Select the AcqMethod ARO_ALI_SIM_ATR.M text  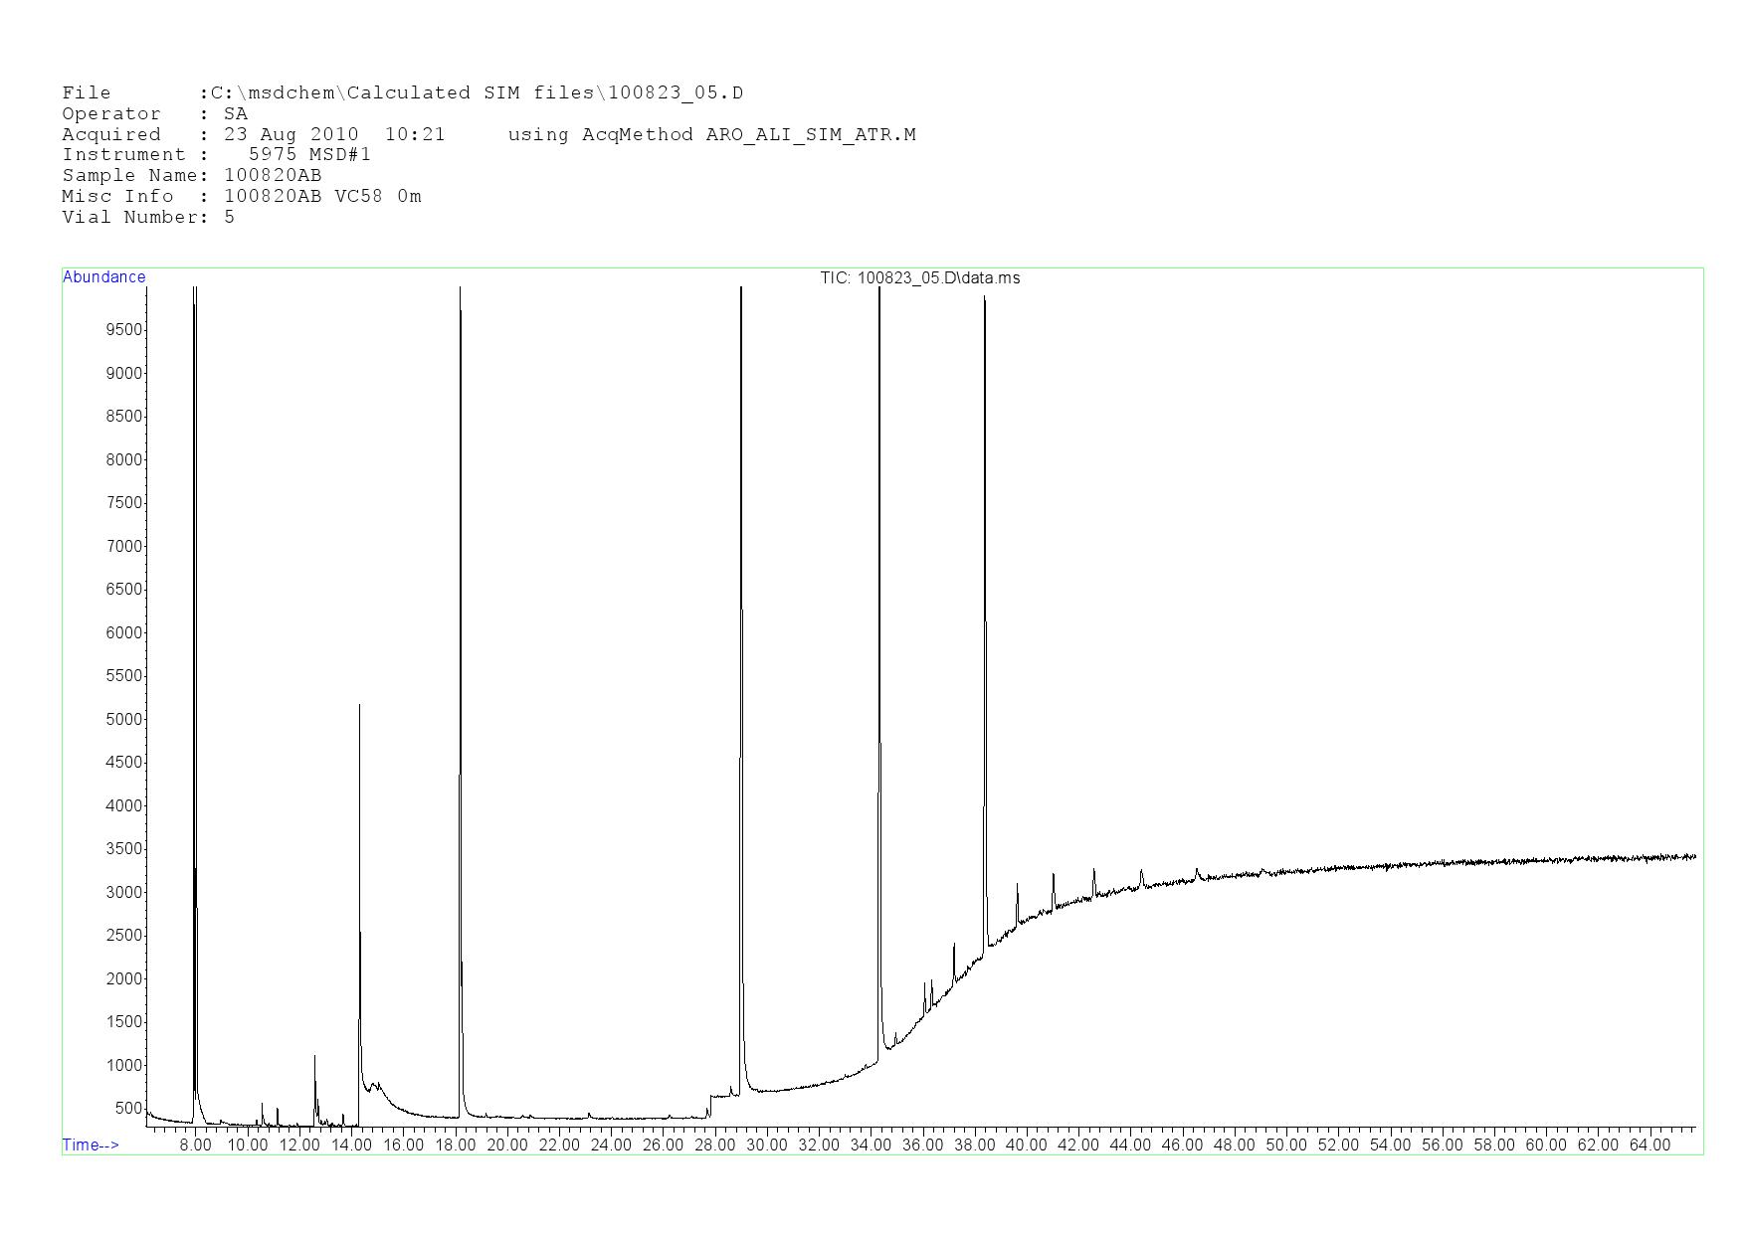click(711, 135)
